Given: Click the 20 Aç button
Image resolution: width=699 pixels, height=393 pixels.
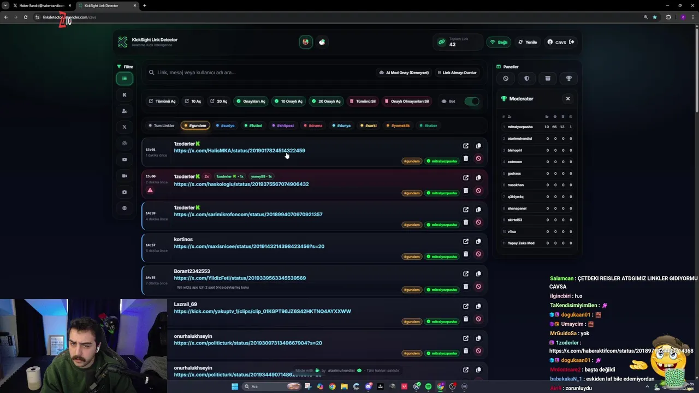Looking at the screenshot, I should click(x=218, y=101).
